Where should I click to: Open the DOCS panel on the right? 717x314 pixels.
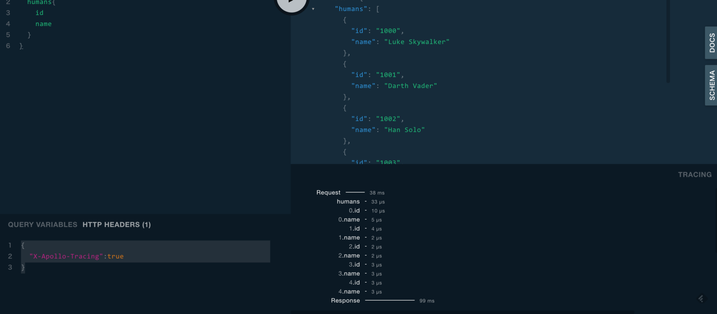click(x=711, y=42)
